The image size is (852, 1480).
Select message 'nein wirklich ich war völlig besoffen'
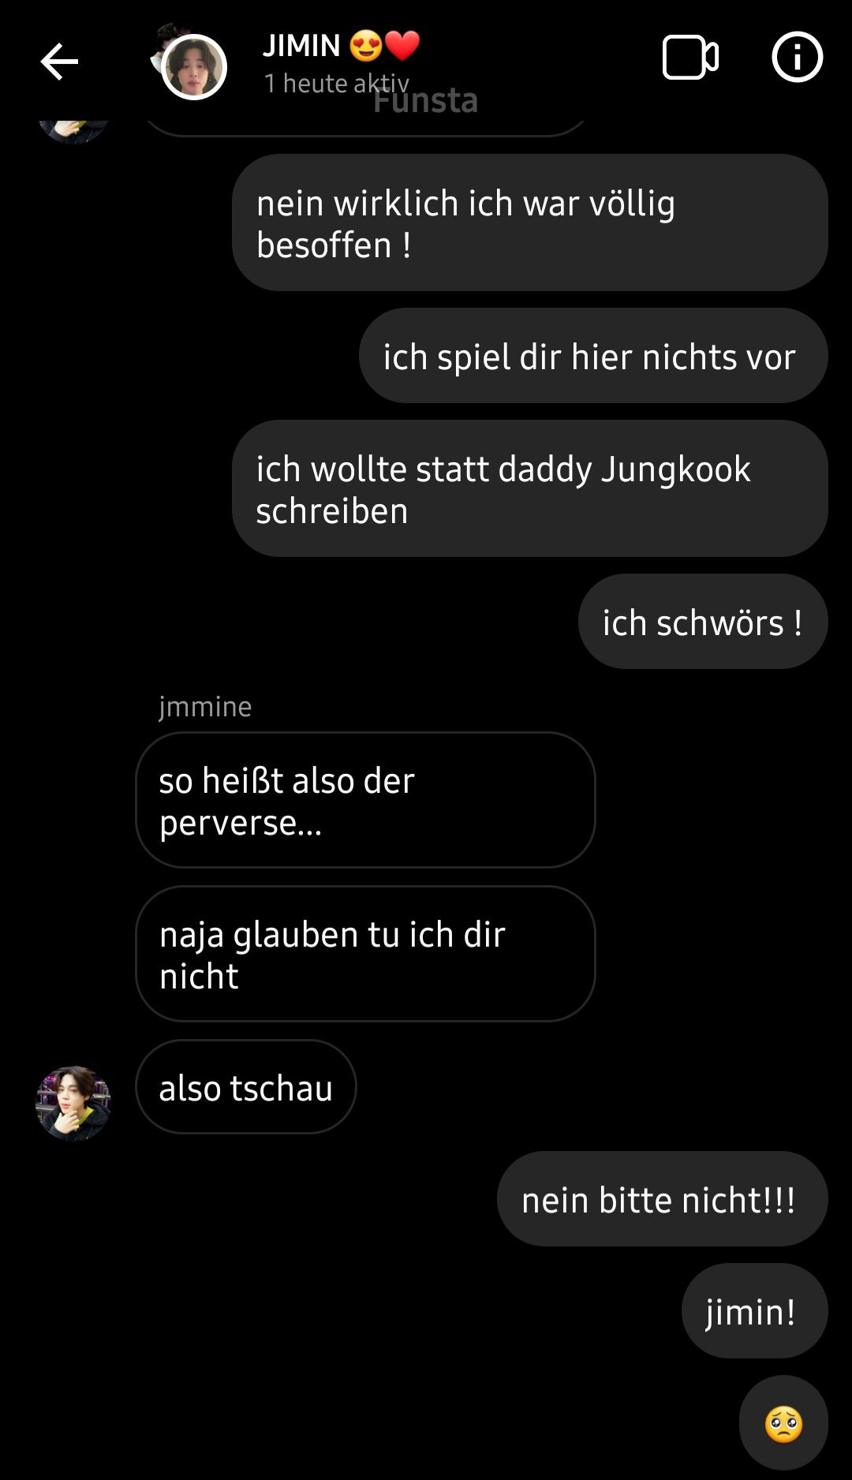(x=529, y=223)
